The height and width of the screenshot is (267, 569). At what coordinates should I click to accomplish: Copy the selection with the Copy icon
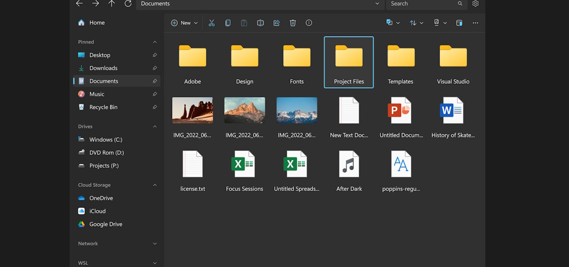228,23
